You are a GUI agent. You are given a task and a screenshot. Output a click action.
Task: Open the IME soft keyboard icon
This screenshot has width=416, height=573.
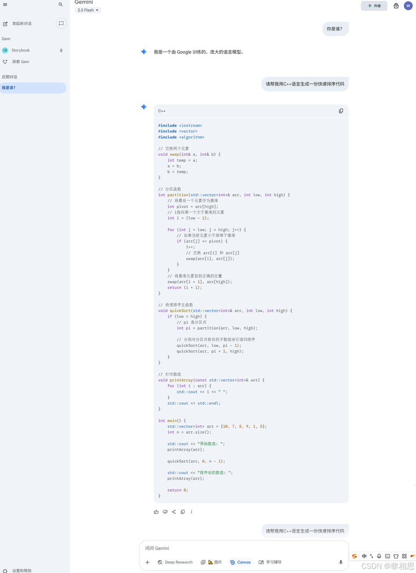coord(388,556)
